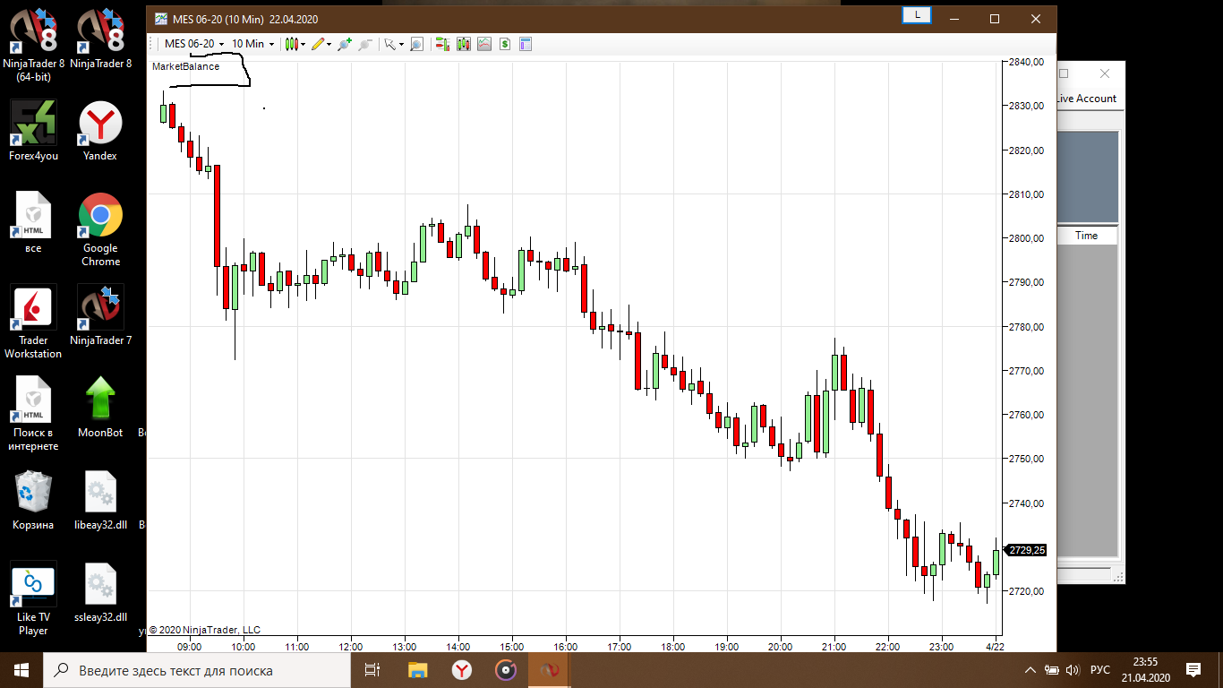Click the chart window title bar icon

[x=160, y=19]
